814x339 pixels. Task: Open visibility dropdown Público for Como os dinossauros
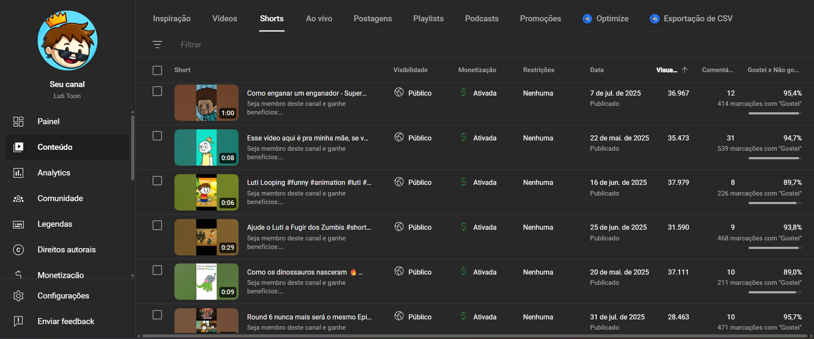(420, 272)
